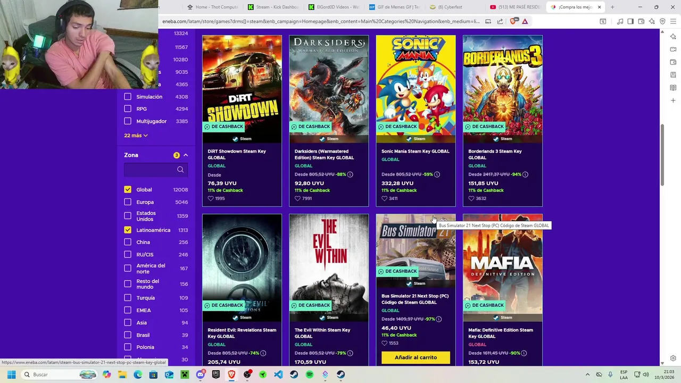Viewport: 681px width, 383px height.
Task: Open a new browser tab
Action: (612, 7)
